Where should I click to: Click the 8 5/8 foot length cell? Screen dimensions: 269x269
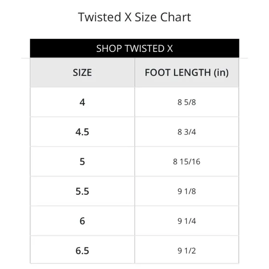186,102
